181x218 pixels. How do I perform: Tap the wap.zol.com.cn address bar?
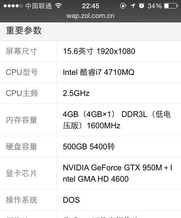click(x=90, y=16)
